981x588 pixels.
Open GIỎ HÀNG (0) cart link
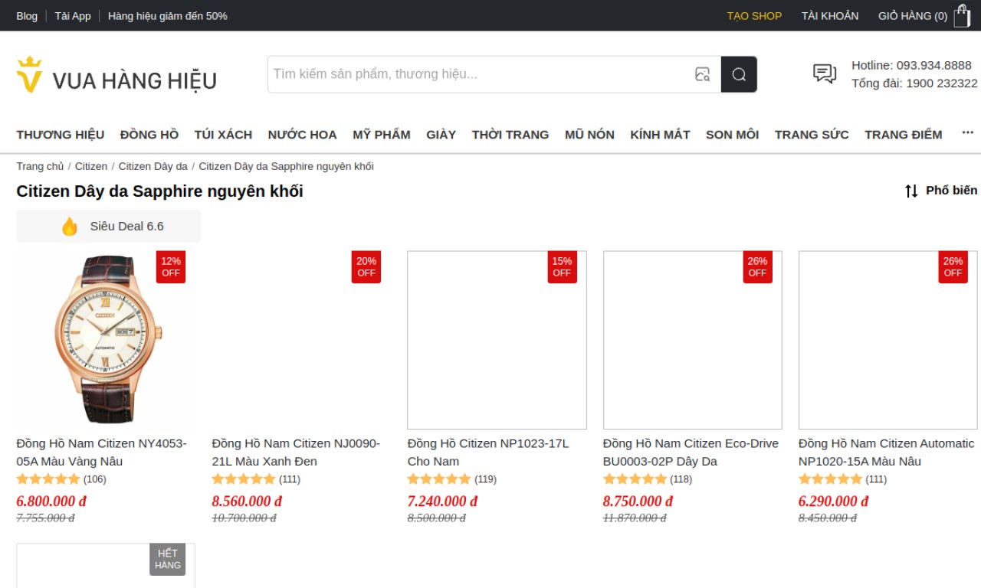click(913, 15)
